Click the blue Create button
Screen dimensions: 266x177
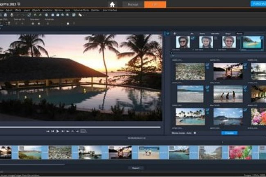229,133
